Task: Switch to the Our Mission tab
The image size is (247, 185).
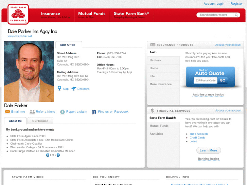Action: point(40,121)
